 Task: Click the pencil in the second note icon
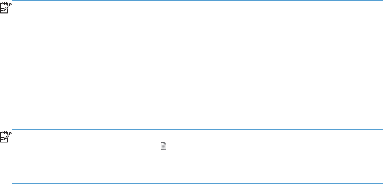(8, 137)
